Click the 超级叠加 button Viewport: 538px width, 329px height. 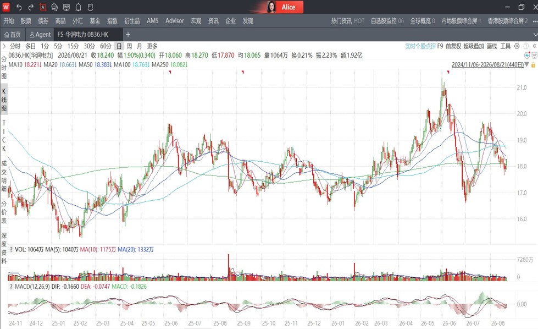tap(474, 46)
